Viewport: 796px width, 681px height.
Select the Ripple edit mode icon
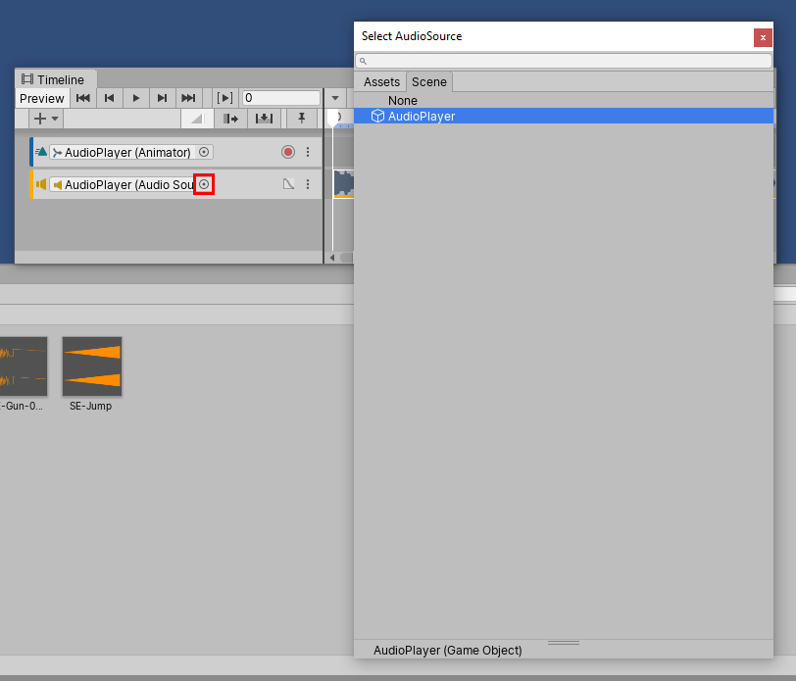[230, 119]
